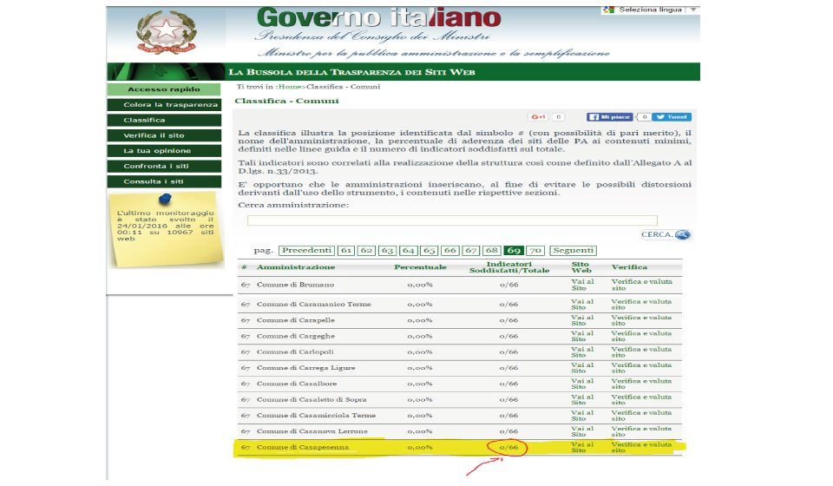Click Verifica e valuta sito for Carapelle

click(641, 320)
